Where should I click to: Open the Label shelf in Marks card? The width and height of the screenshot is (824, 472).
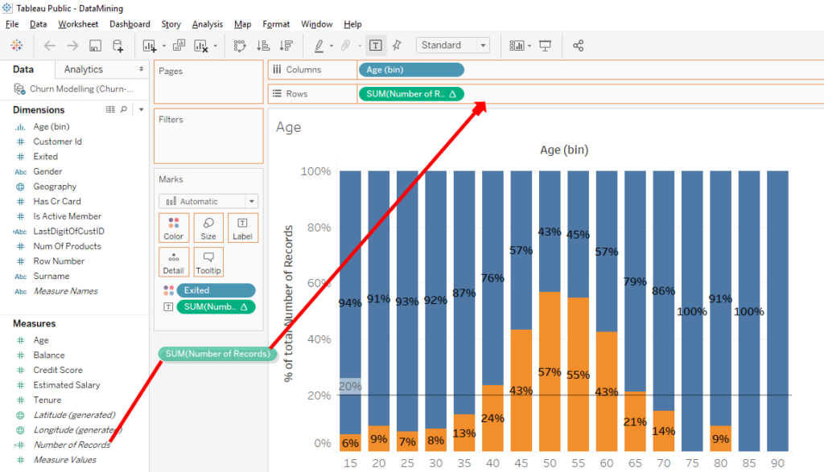[x=241, y=228]
